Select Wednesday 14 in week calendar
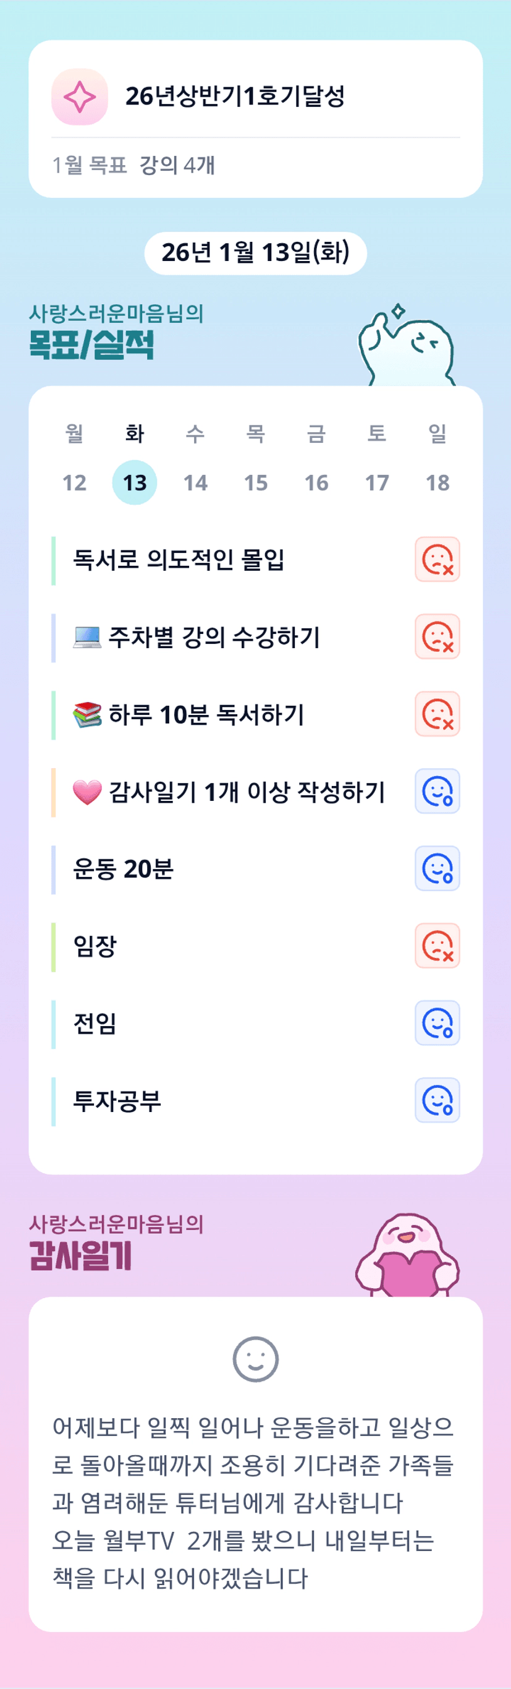Viewport: 511px width, 1689px height. click(195, 482)
